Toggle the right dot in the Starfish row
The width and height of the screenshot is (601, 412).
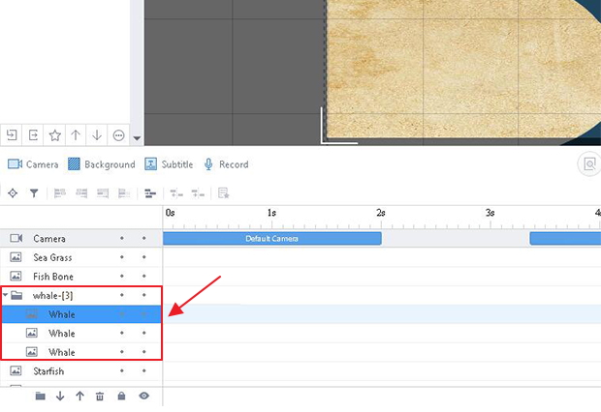pyautogui.click(x=144, y=370)
